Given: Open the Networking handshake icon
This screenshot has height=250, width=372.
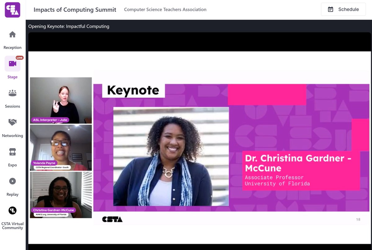Looking at the screenshot, I should coord(12,122).
